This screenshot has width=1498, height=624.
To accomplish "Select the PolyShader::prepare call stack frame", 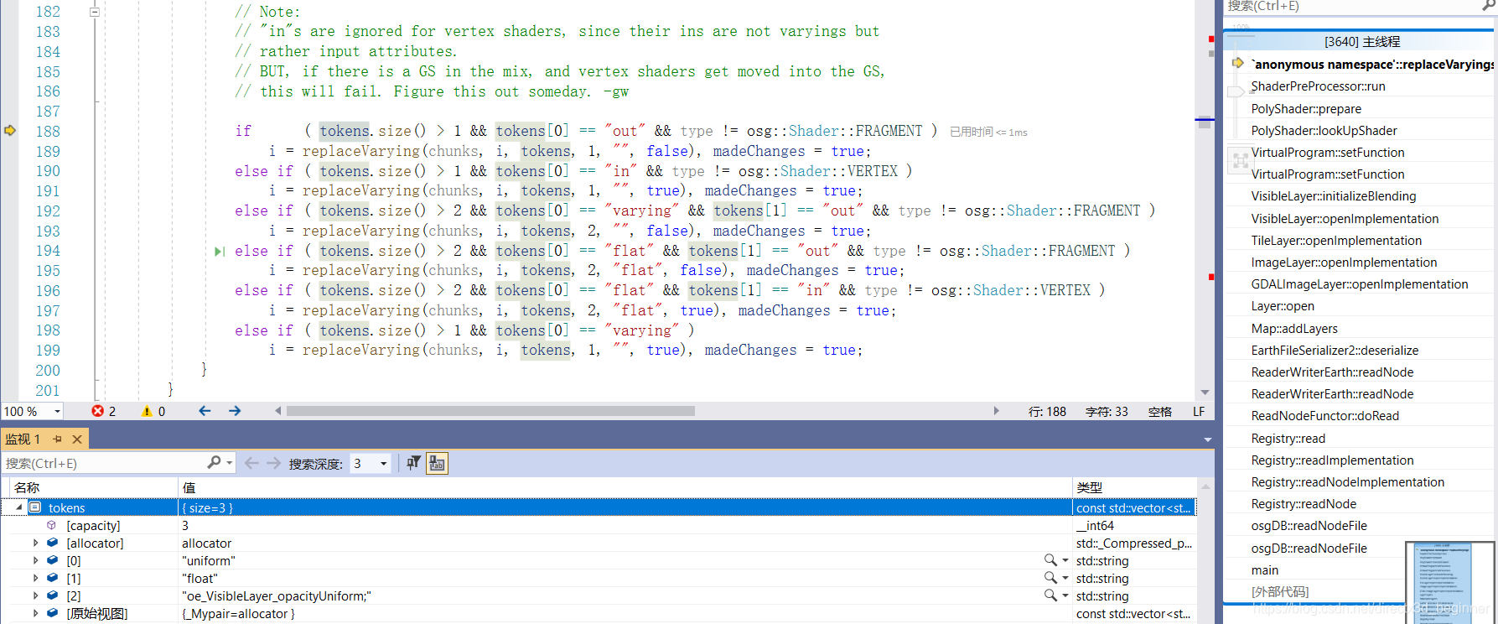I will point(1306,109).
